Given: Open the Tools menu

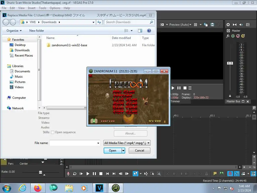Looking at the screenshot, I should pos(42,8).
